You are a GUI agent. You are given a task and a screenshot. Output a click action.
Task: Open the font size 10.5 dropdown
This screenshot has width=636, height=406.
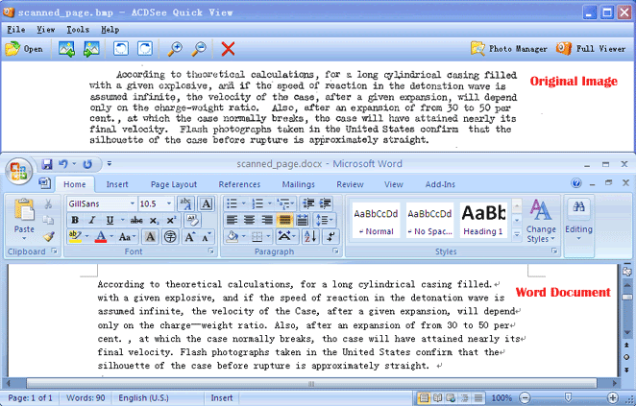coord(169,203)
